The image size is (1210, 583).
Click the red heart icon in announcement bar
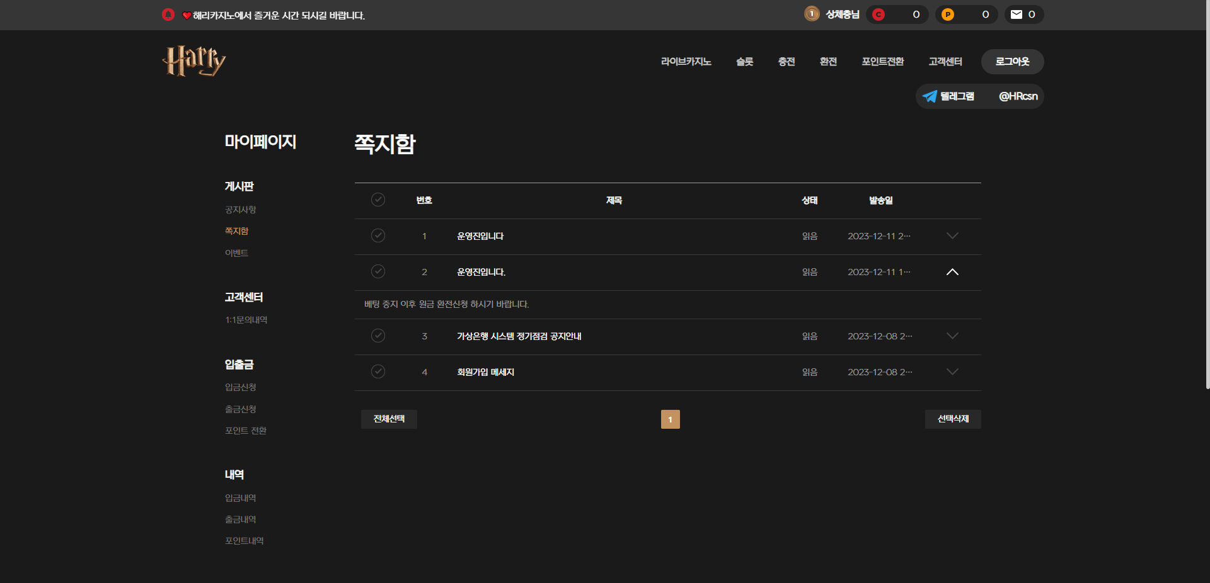187,16
